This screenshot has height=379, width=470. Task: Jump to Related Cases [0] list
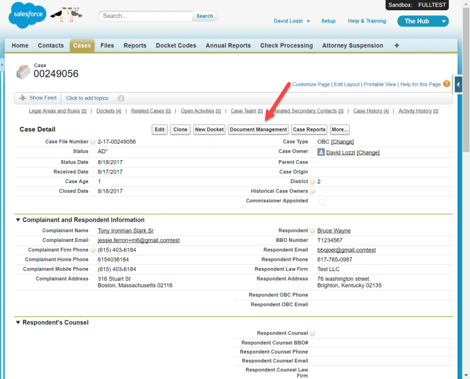point(151,111)
